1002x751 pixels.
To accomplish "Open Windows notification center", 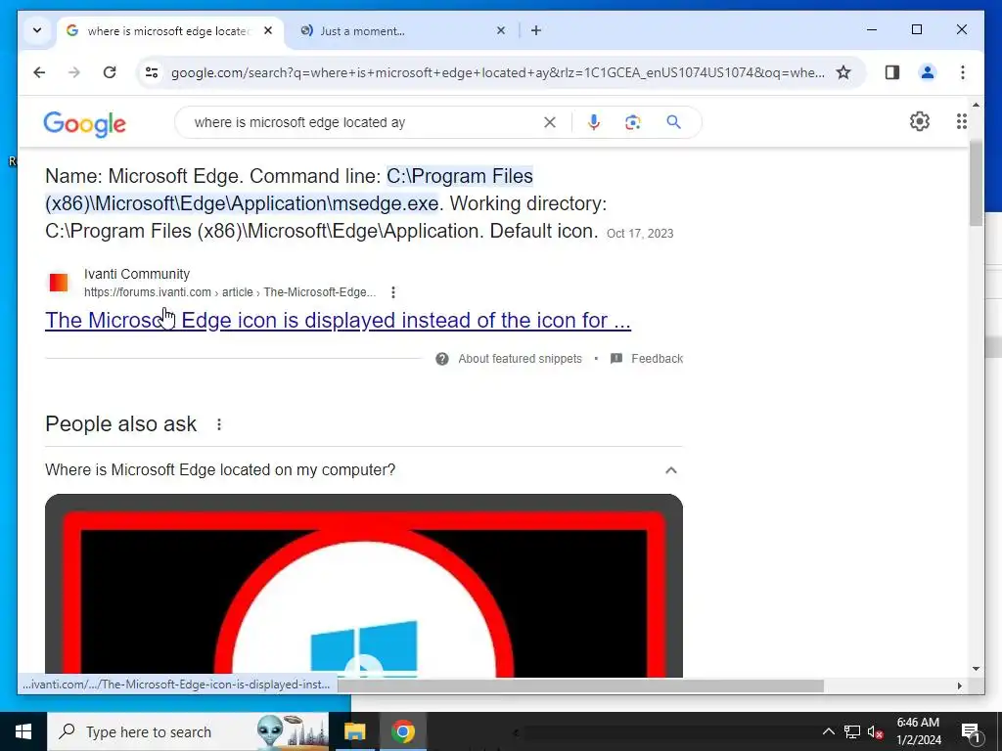I will tap(971, 731).
